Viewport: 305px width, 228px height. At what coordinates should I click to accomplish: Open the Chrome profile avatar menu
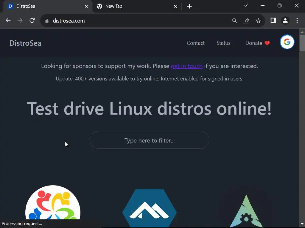coord(285,20)
